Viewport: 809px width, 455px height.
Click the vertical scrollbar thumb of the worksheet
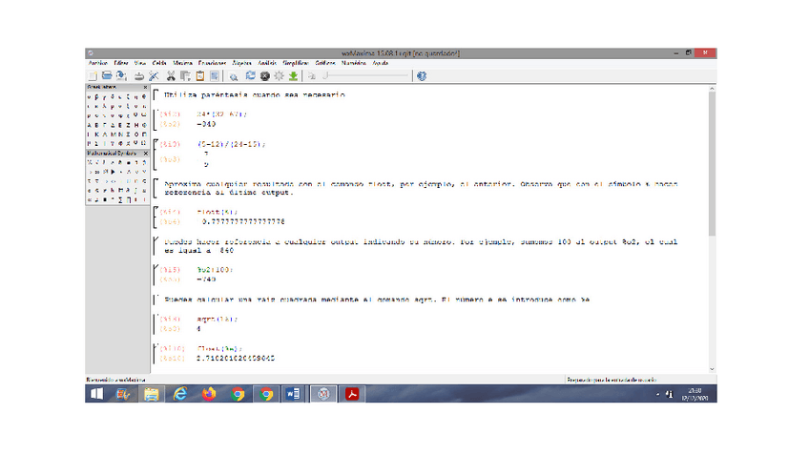click(x=712, y=163)
